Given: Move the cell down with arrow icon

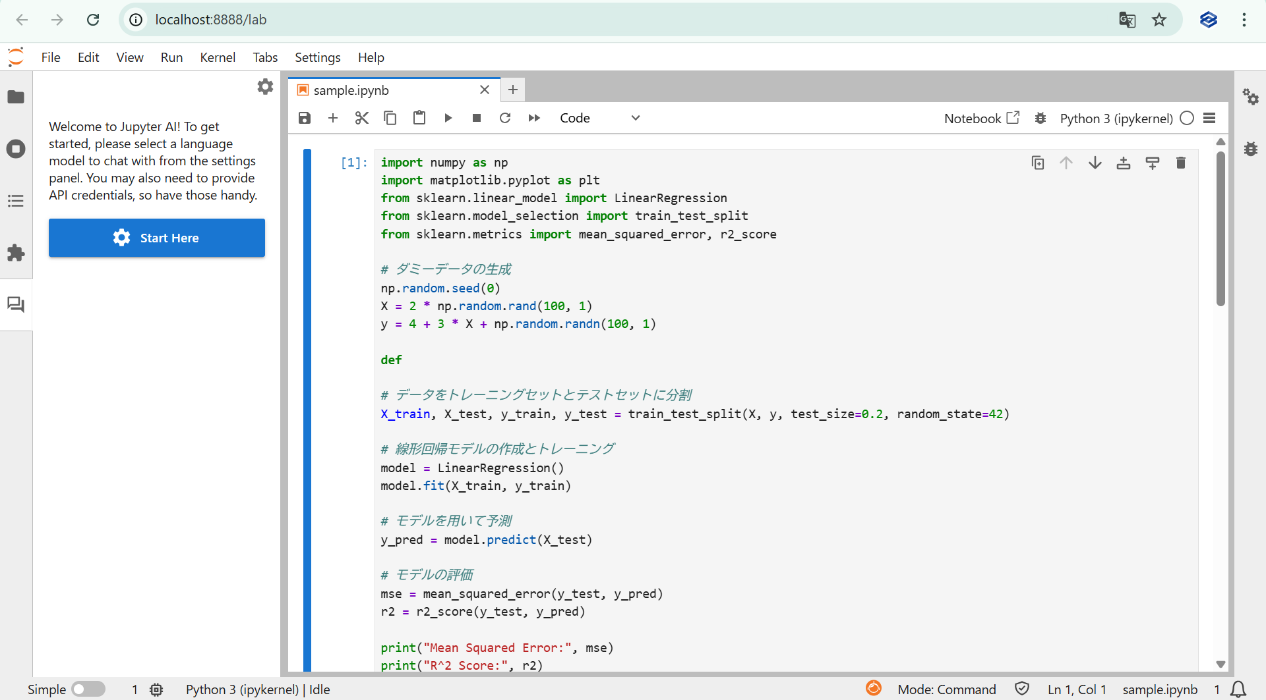Looking at the screenshot, I should [1095, 163].
